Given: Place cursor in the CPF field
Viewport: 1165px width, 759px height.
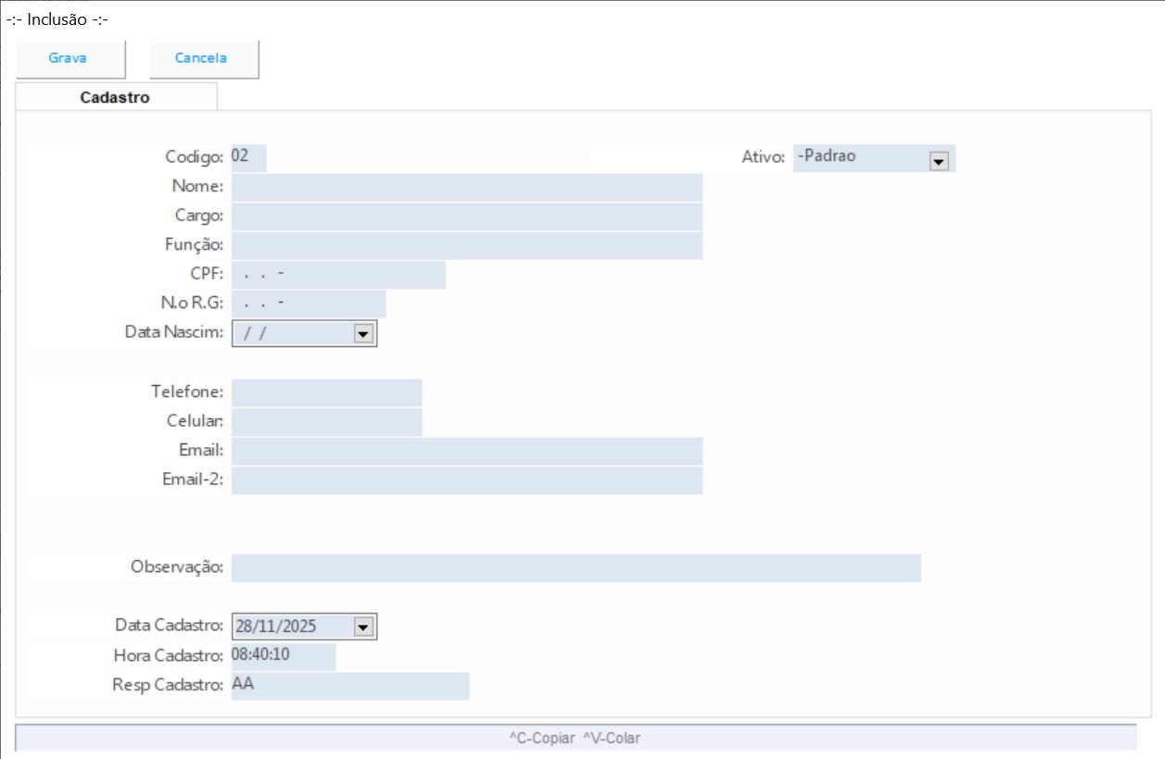Looking at the screenshot, I should pyautogui.click(x=338, y=276).
